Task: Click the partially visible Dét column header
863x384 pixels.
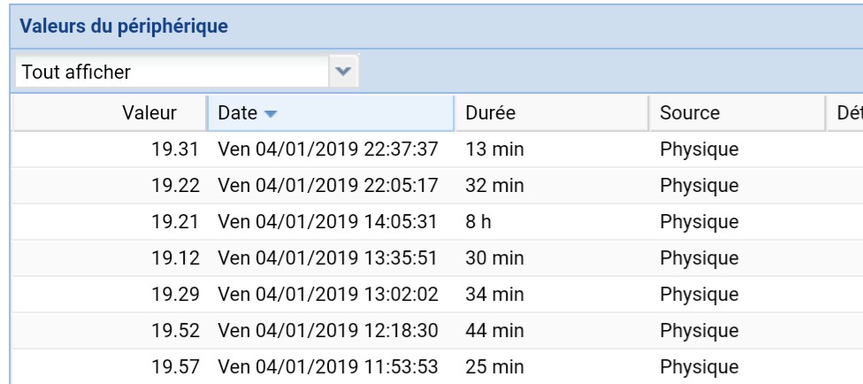Action: coord(847,113)
